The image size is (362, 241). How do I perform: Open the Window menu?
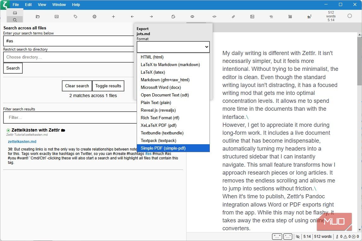point(59,5)
